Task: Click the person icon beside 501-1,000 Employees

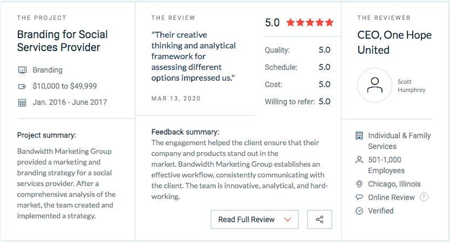Action: tap(359, 160)
